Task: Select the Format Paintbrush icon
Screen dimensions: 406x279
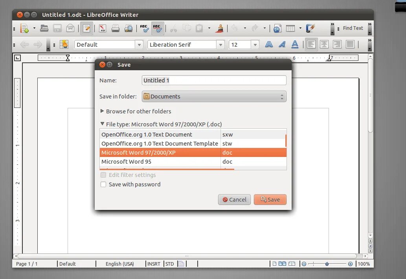Action: 220,28
